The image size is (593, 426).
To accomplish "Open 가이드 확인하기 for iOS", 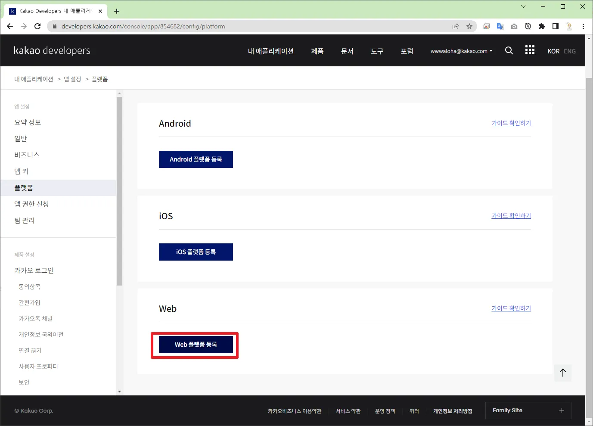I will click(511, 216).
